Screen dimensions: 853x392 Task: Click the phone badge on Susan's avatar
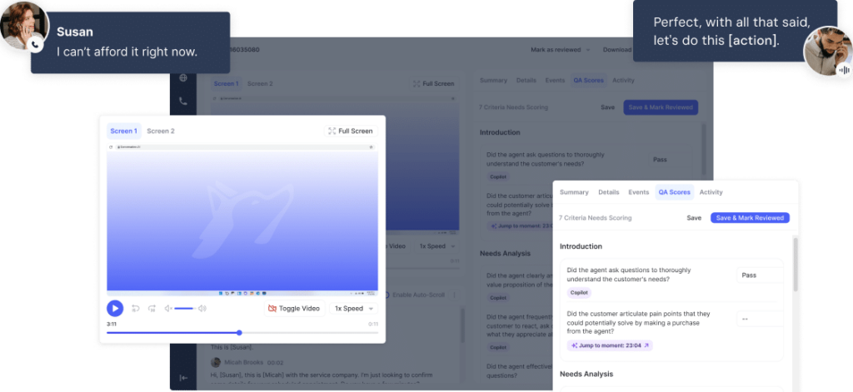point(36,45)
